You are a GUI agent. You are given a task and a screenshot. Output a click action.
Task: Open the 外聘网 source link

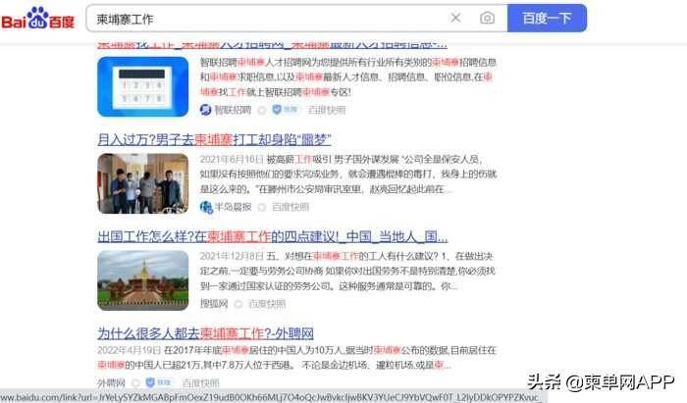[111, 383]
